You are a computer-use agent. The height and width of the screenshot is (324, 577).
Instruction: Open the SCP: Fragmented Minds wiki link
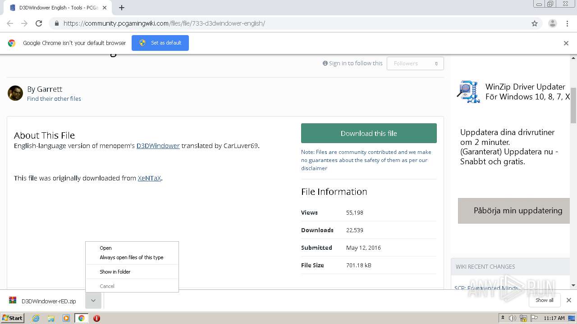tap(486, 288)
